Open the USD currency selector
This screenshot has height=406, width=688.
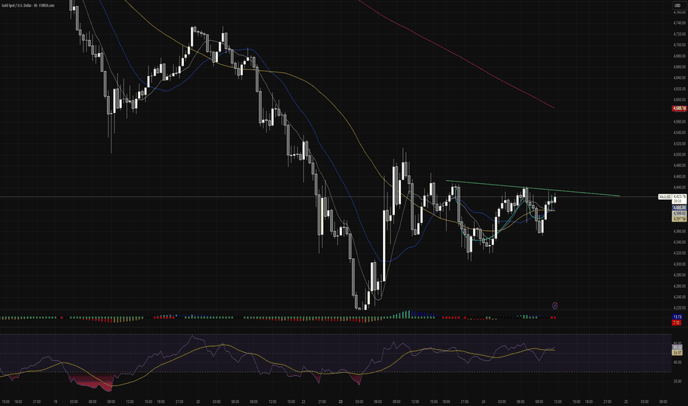click(x=676, y=8)
